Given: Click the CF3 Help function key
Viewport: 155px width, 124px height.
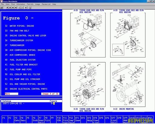Looking at the screenshot, I should (90, 119).
